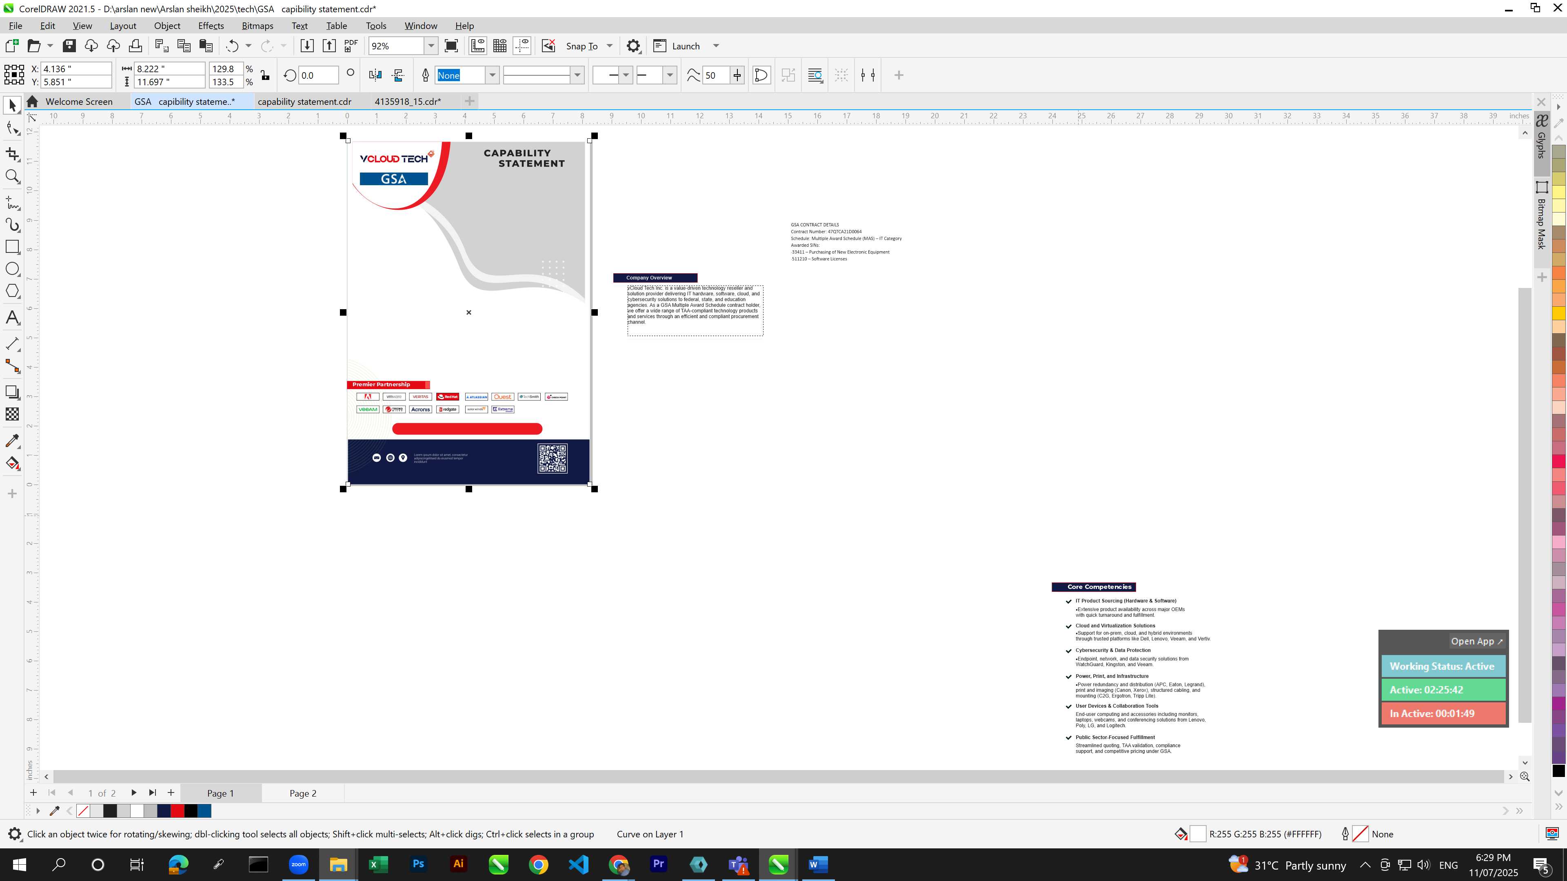Screen dimensions: 1567x881
Task: Pick the no-color swatch in document palette
Action: click(83, 810)
